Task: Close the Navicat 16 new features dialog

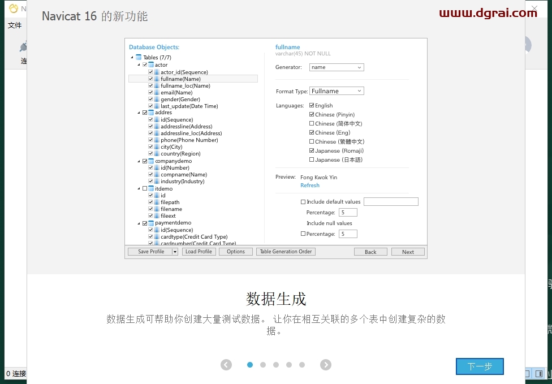Action: pyautogui.click(x=534, y=8)
